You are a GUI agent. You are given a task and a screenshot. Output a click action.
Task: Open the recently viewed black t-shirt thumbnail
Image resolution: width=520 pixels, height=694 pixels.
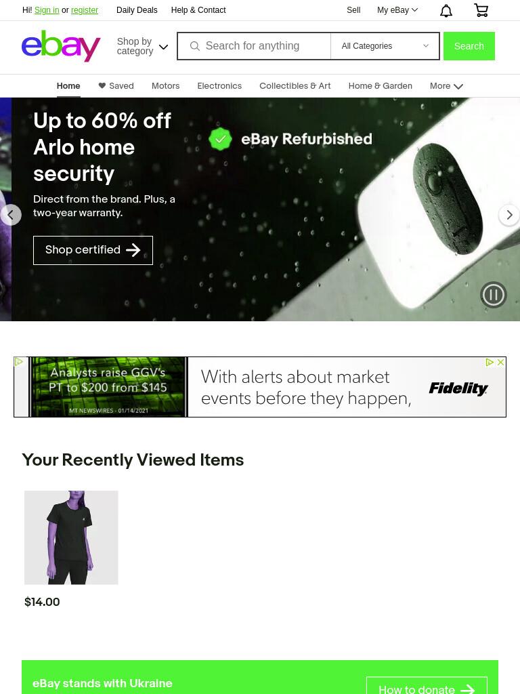click(x=71, y=537)
